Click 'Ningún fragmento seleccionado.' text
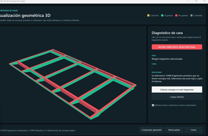The image size is (208, 136). tap(167, 59)
